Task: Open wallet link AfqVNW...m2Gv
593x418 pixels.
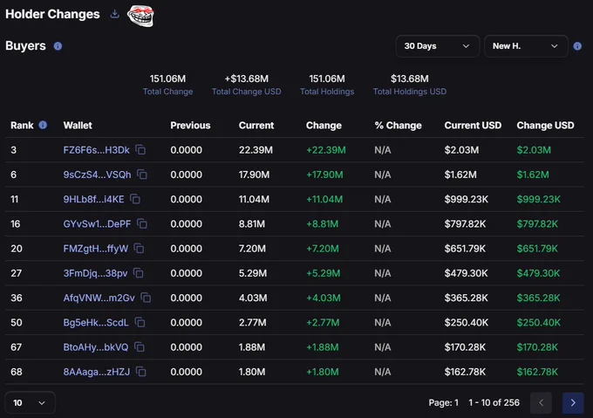Action: coord(99,298)
